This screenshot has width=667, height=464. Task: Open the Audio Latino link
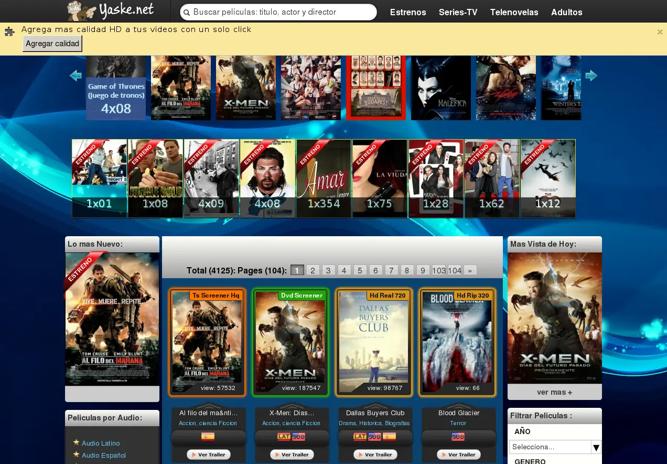tap(101, 444)
